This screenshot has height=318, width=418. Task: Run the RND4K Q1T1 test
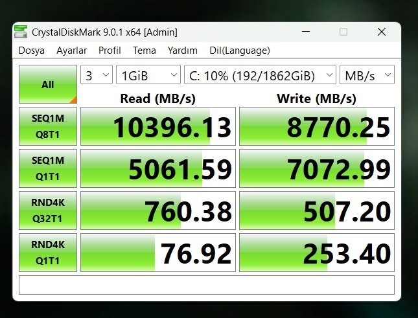click(48, 253)
